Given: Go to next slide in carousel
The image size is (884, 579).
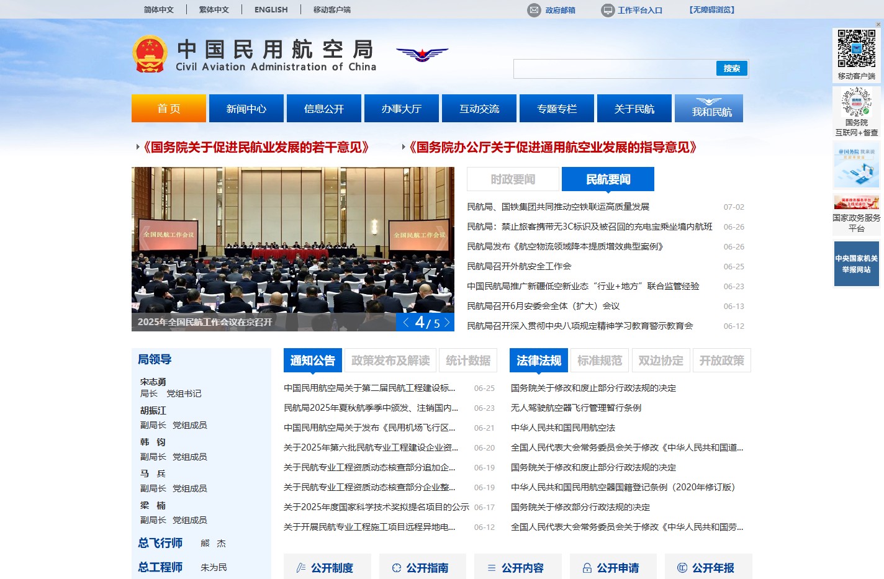Looking at the screenshot, I should 446,322.
